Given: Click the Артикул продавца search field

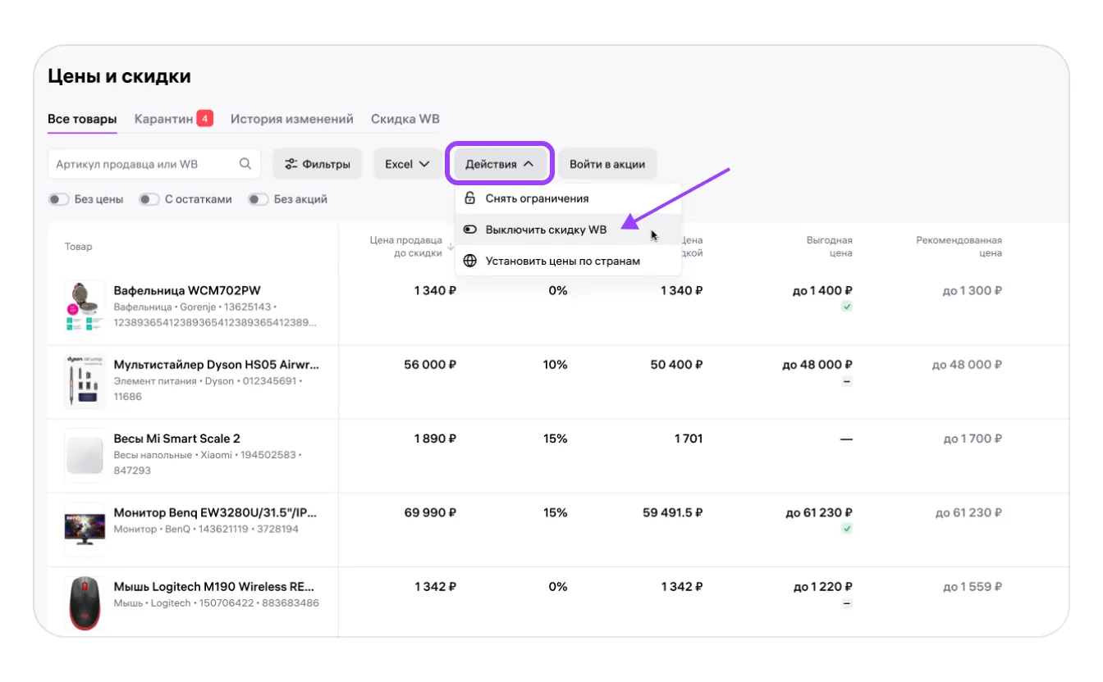Looking at the screenshot, I should point(144,164).
